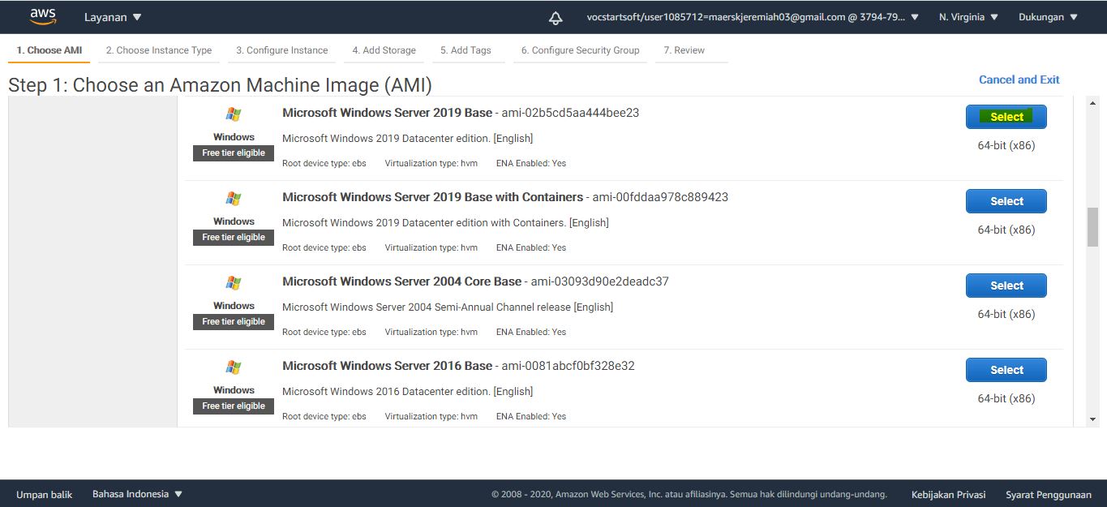This screenshot has height=507, width=1107.
Task: Go to 6. Configure Security Group tab
Action: 581,50
